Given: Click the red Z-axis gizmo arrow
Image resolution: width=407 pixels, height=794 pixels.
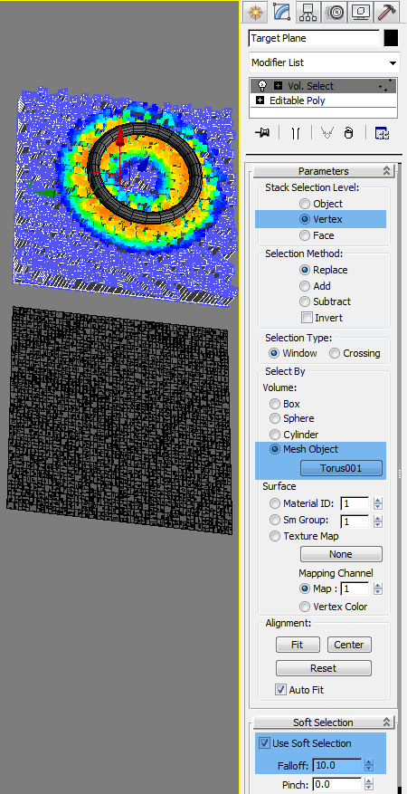Looking at the screenshot, I should pos(120,137).
